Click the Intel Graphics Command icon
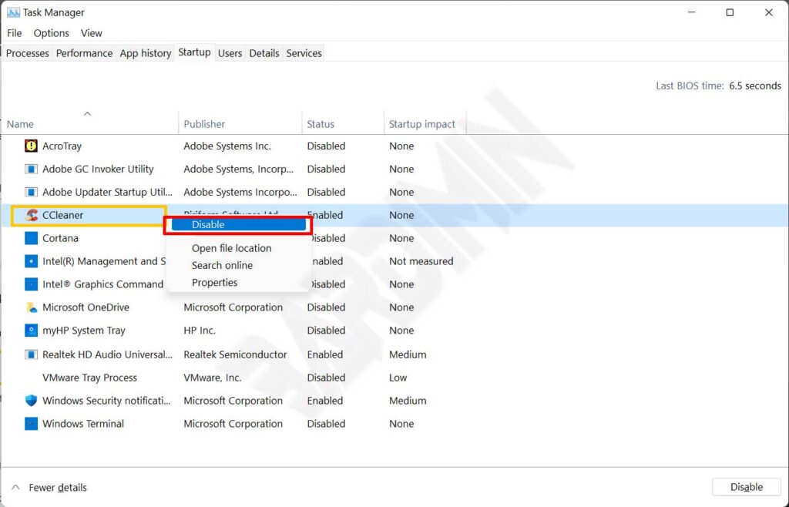Image resolution: width=789 pixels, height=507 pixels. (31, 284)
